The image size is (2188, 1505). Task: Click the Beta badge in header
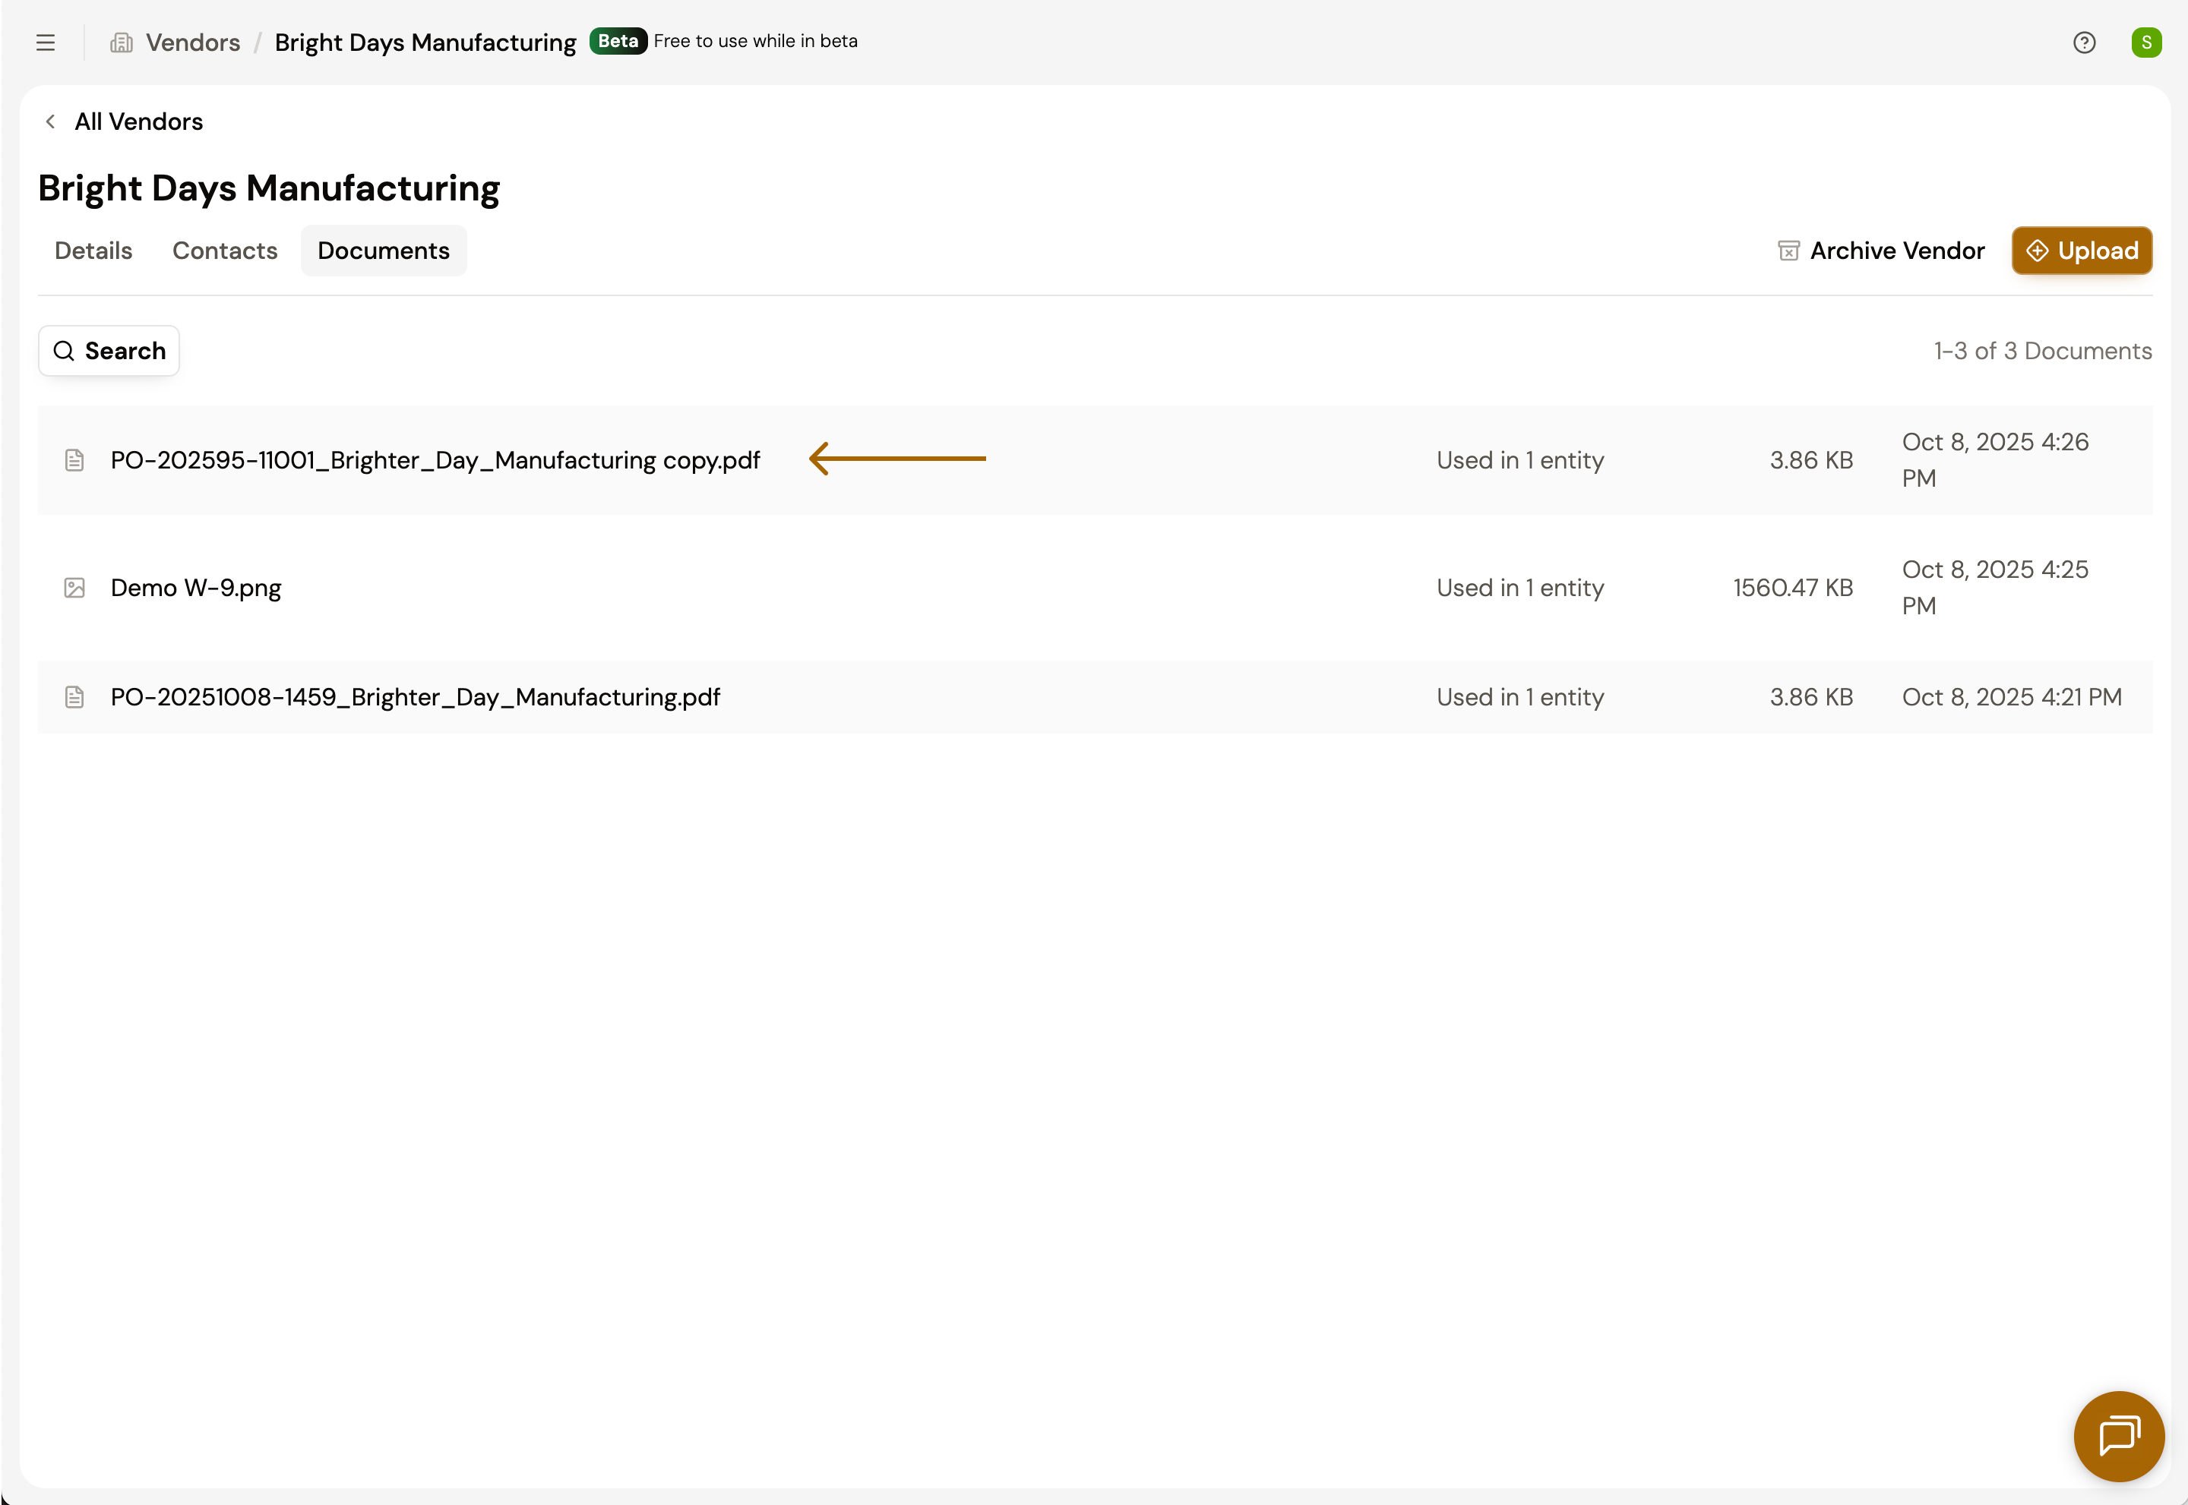(x=618, y=40)
